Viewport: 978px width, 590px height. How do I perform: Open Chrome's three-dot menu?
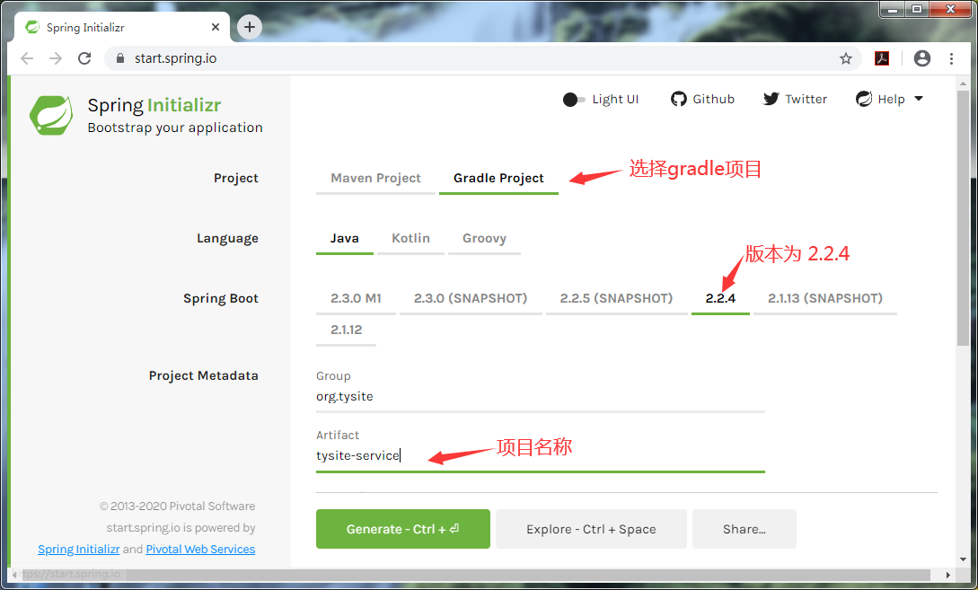pyautogui.click(x=951, y=57)
